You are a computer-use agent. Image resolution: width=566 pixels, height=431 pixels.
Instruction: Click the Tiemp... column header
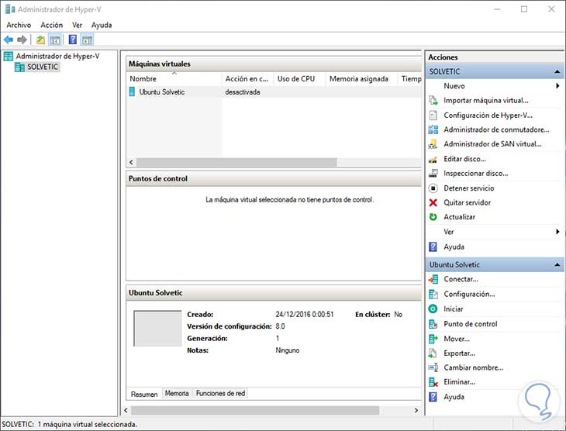pos(411,79)
